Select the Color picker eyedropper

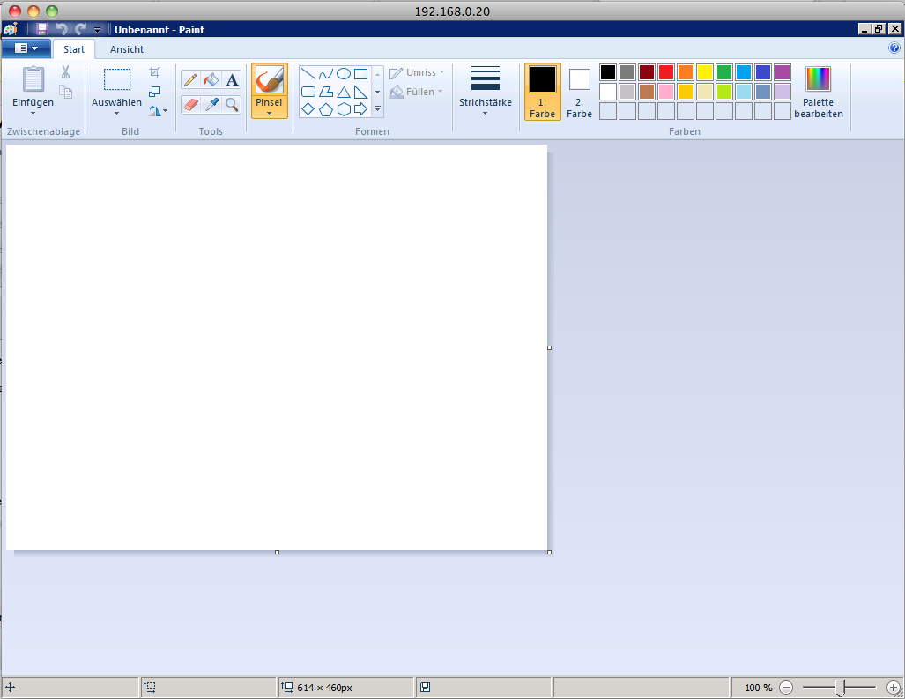click(211, 105)
